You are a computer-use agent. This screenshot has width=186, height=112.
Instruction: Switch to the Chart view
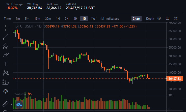tap(137, 19)
